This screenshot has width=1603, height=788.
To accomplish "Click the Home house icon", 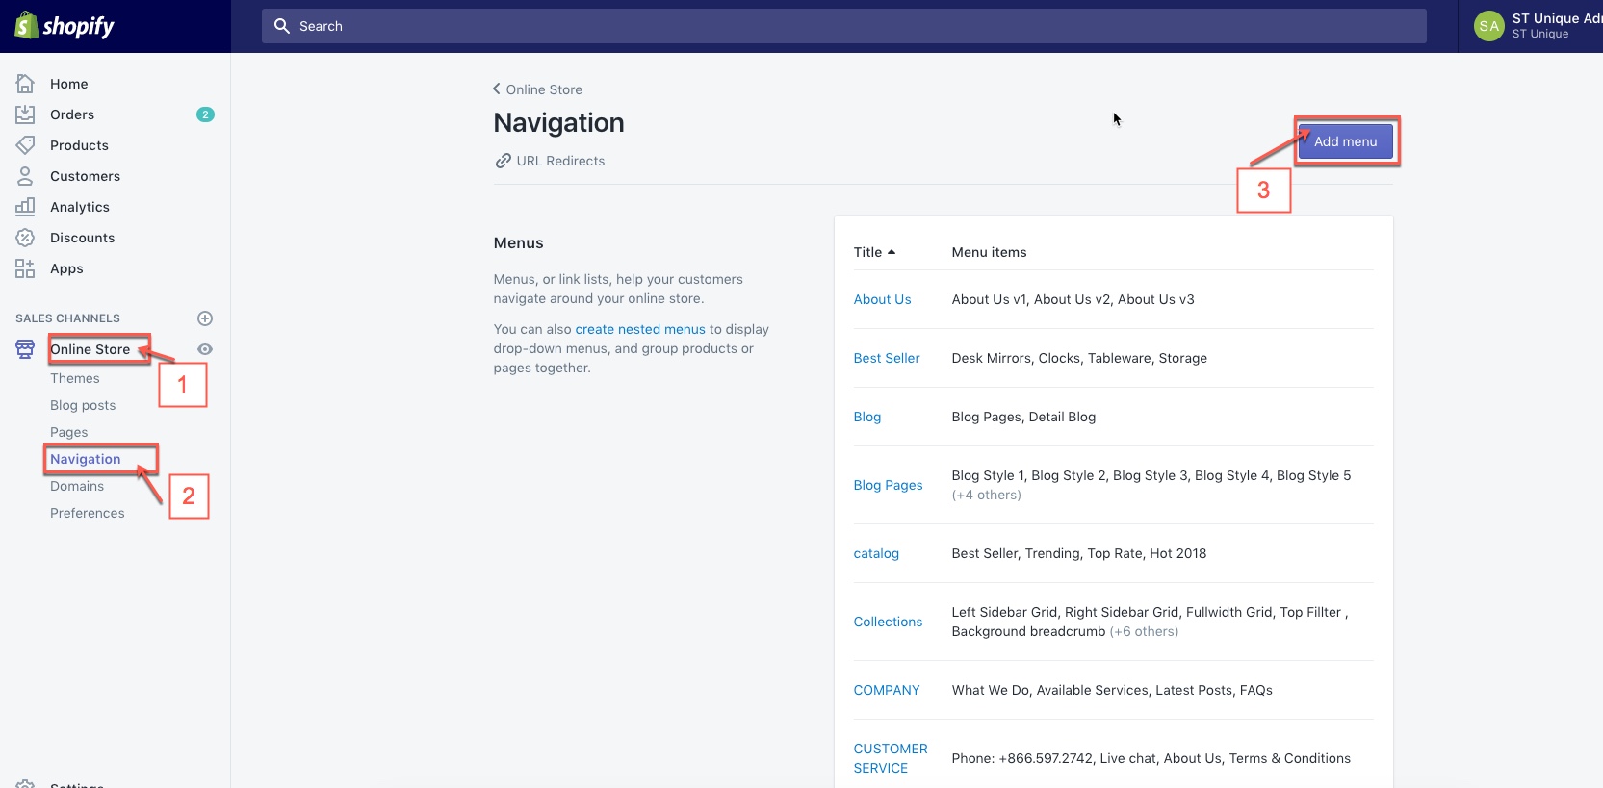I will coord(25,84).
